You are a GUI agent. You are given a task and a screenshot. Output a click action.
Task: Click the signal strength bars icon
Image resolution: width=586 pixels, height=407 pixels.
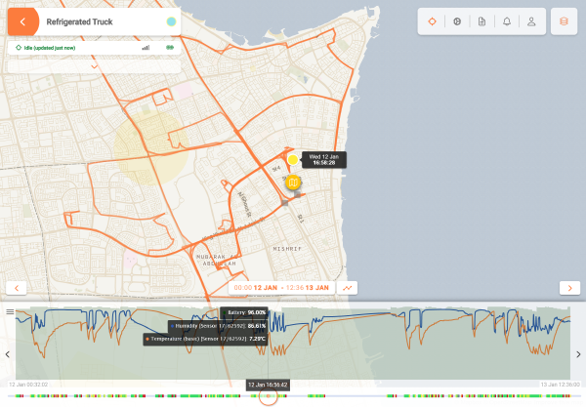pyautogui.click(x=146, y=48)
